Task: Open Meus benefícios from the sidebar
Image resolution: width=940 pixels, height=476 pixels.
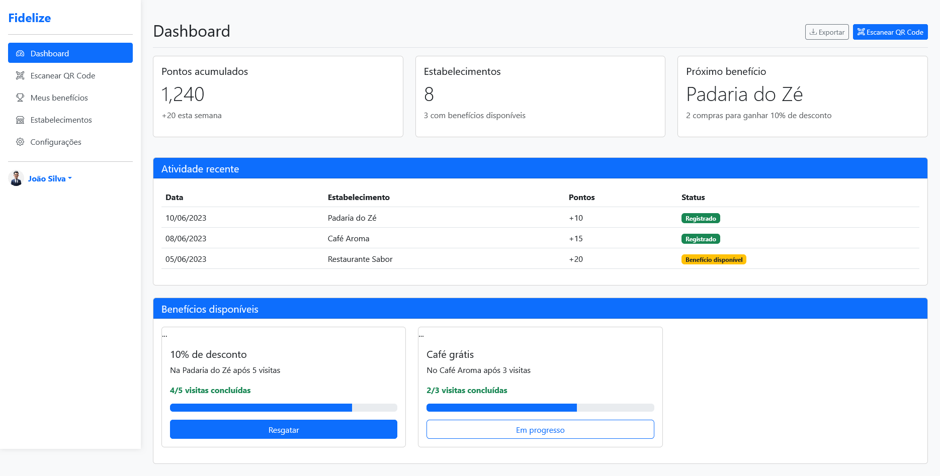Action: 59,98
